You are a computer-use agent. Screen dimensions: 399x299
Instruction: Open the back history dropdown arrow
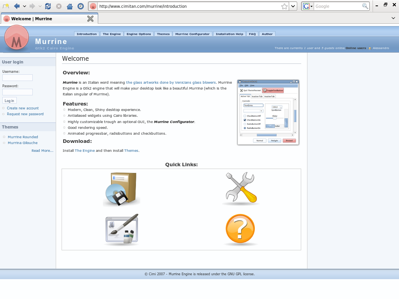(25, 6)
